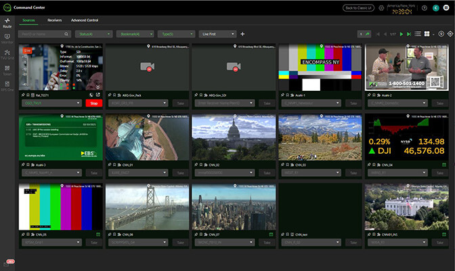455x271 pixels.
Task: Click the TVU Command Center logo
Action: click(x=7, y=7)
